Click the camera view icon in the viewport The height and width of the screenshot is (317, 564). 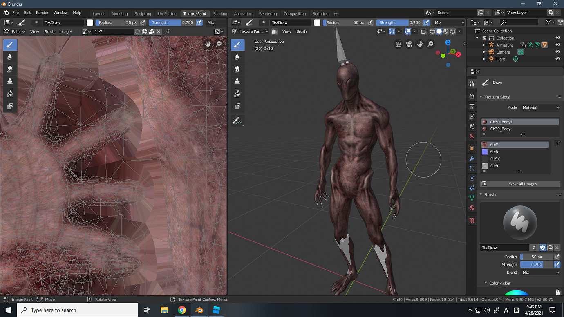pyautogui.click(x=409, y=44)
